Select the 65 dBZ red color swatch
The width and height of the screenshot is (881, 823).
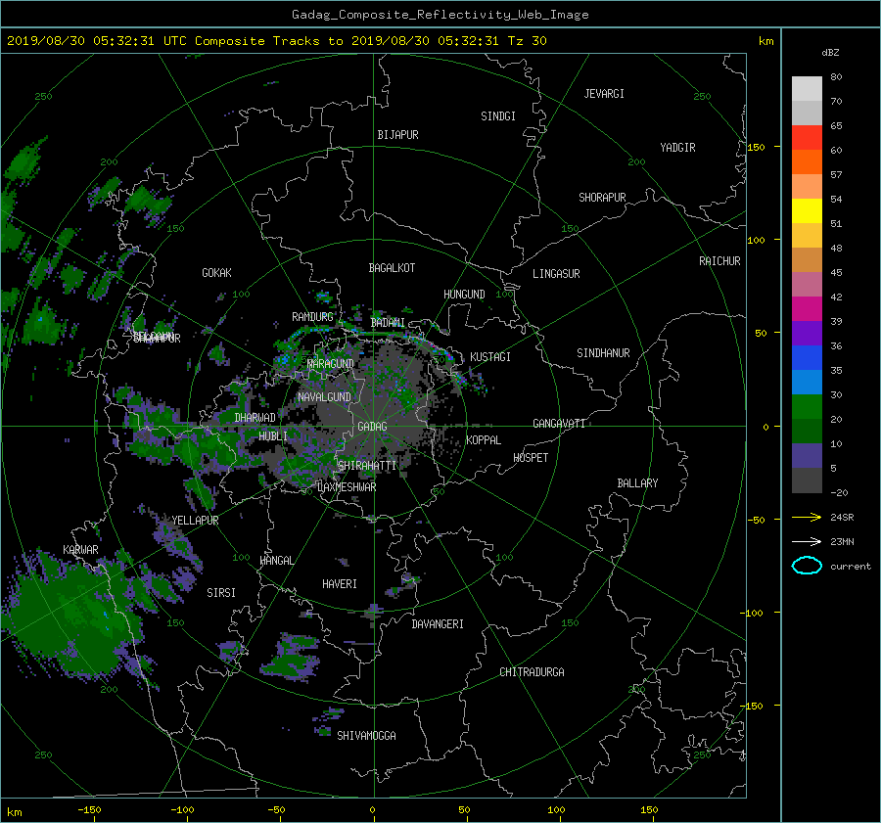click(x=807, y=137)
